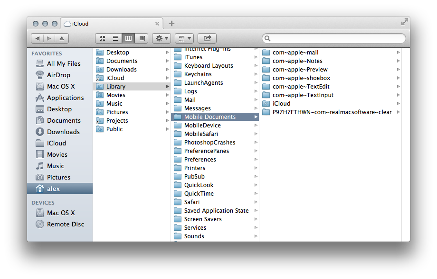Switch to column view
Viewport: 437px width, 279px height.
pos(128,38)
